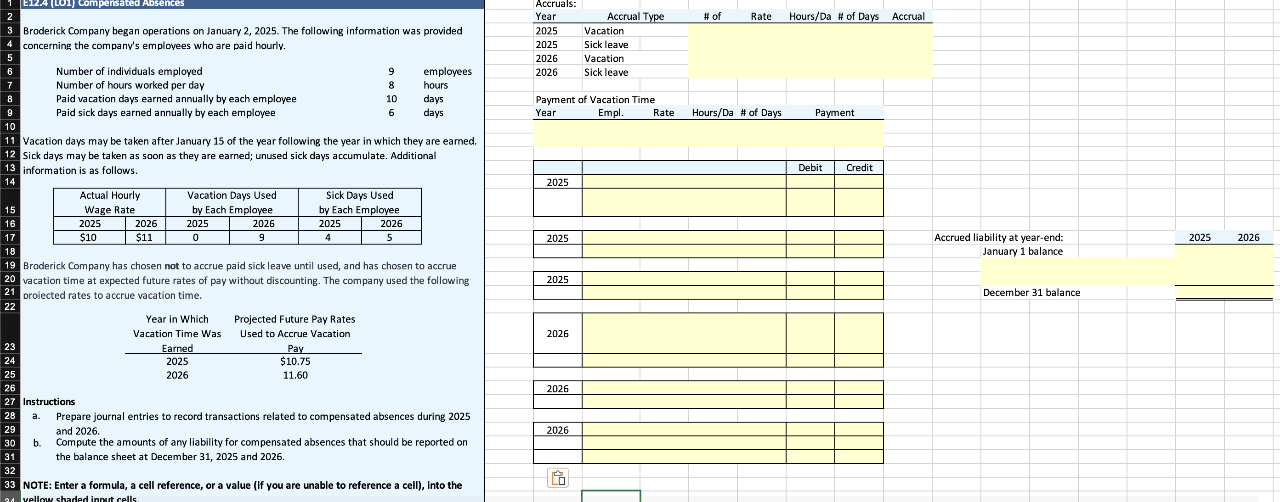The height and width of the screenshot is (502, 1280).
Task: Click the 'Accrued liability at year-end:' label
Action: [x=998, y=238]
